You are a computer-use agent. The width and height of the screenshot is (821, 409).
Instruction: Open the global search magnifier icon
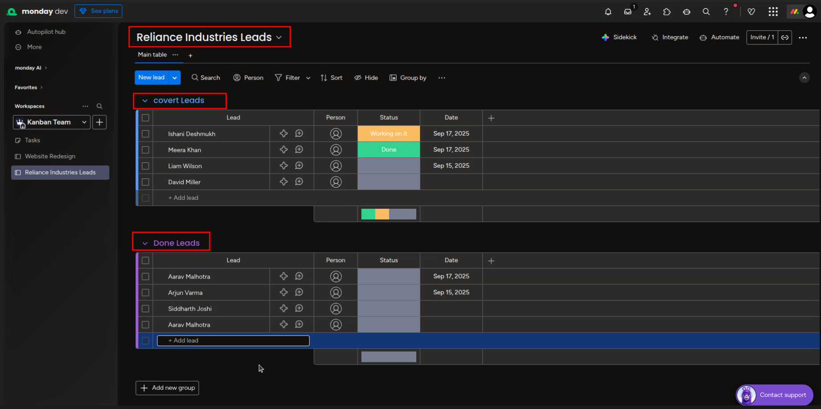(706, 12)
